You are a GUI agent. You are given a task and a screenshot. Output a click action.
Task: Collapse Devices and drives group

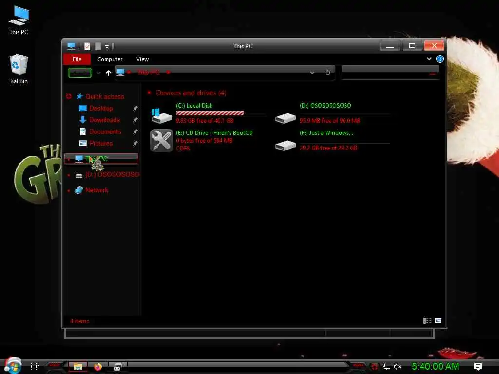(149, 93)
